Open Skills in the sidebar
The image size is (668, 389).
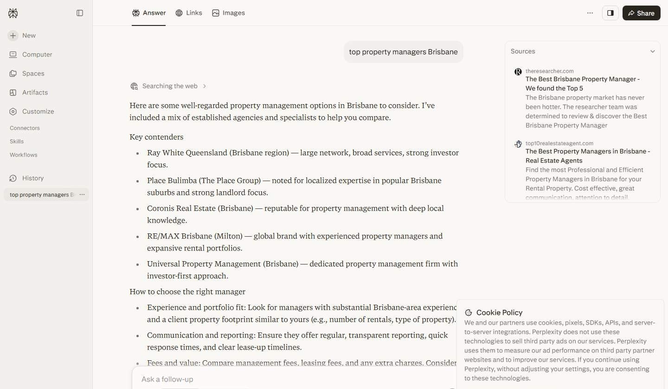tap(17, 141)
